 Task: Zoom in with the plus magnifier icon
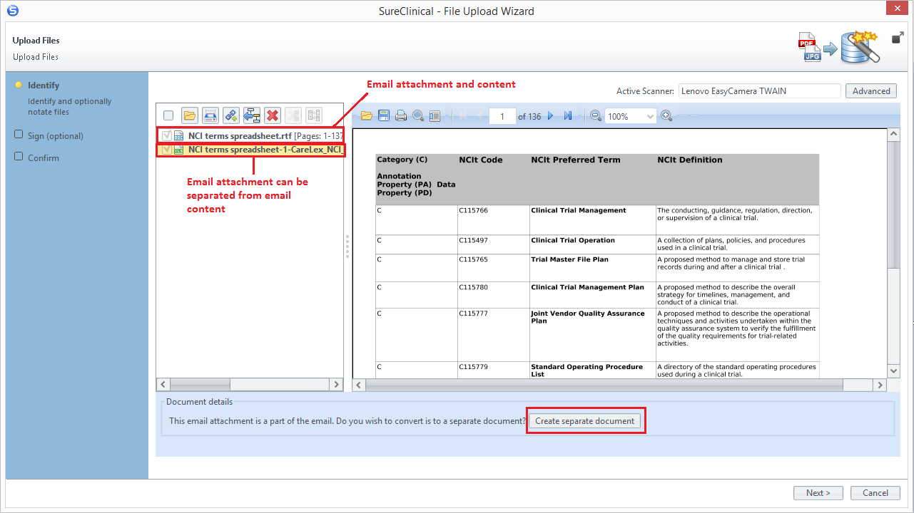[666, 115]
